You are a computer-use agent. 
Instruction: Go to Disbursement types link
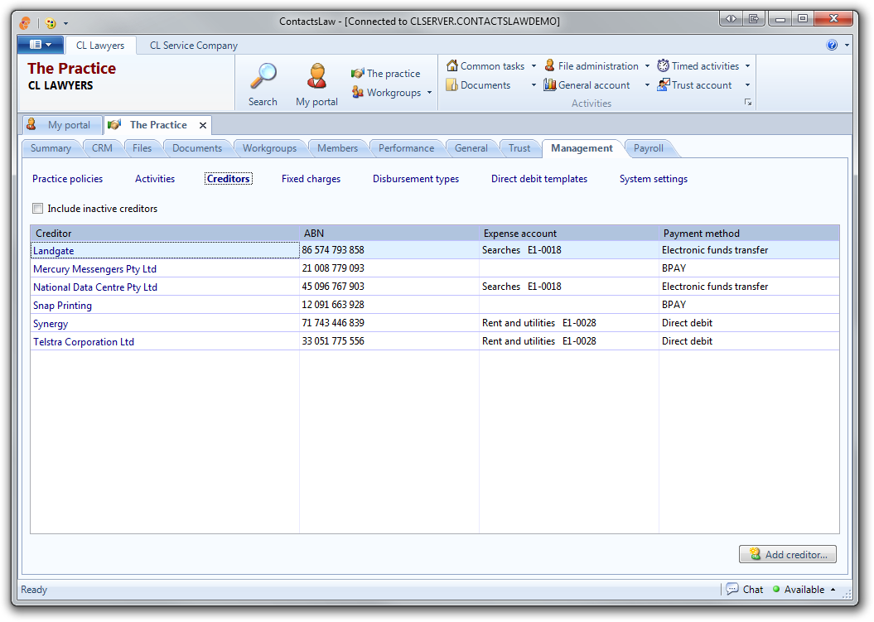point(416,179)
